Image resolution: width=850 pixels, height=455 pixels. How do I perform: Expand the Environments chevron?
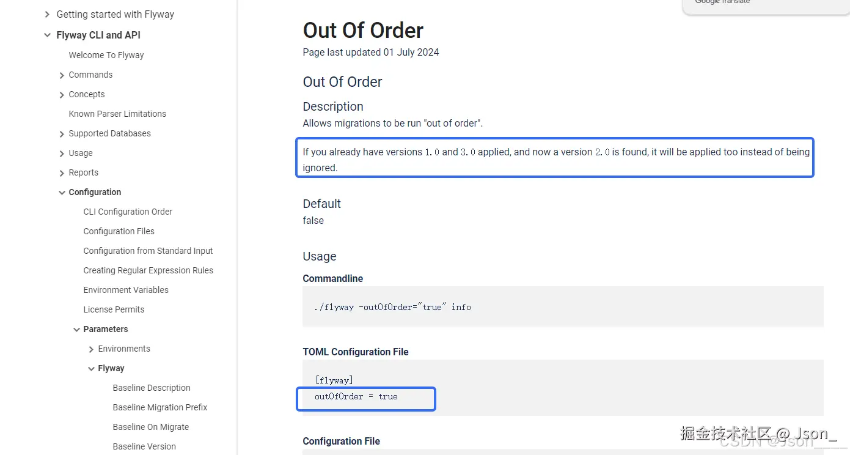[91, 349]
